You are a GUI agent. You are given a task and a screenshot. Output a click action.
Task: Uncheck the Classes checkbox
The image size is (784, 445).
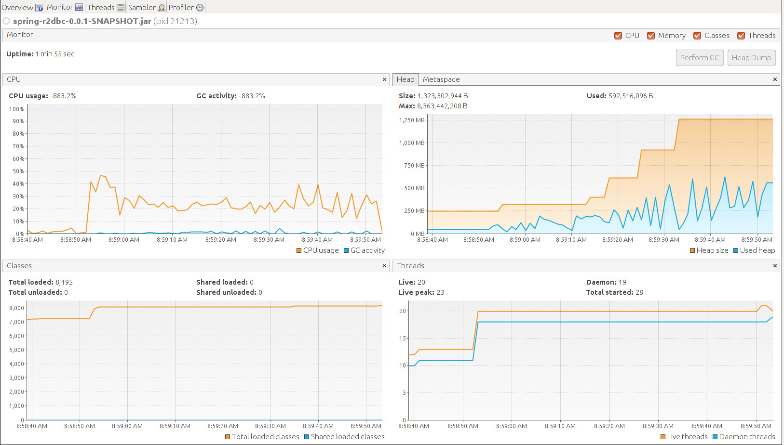(697, 36)
